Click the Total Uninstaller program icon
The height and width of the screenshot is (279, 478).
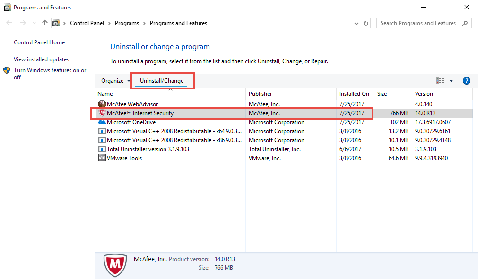pos(102,149)
